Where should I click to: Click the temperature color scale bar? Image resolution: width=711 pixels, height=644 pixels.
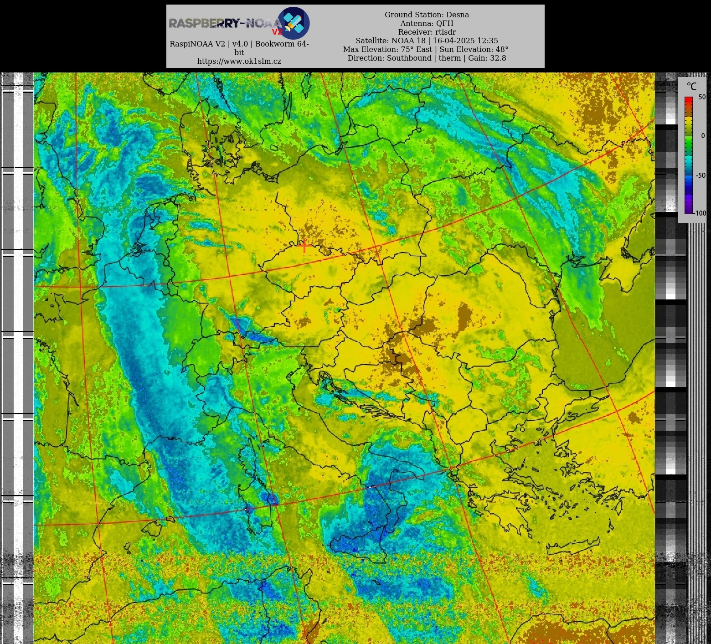pyautogui.click(x=688, y=155)
